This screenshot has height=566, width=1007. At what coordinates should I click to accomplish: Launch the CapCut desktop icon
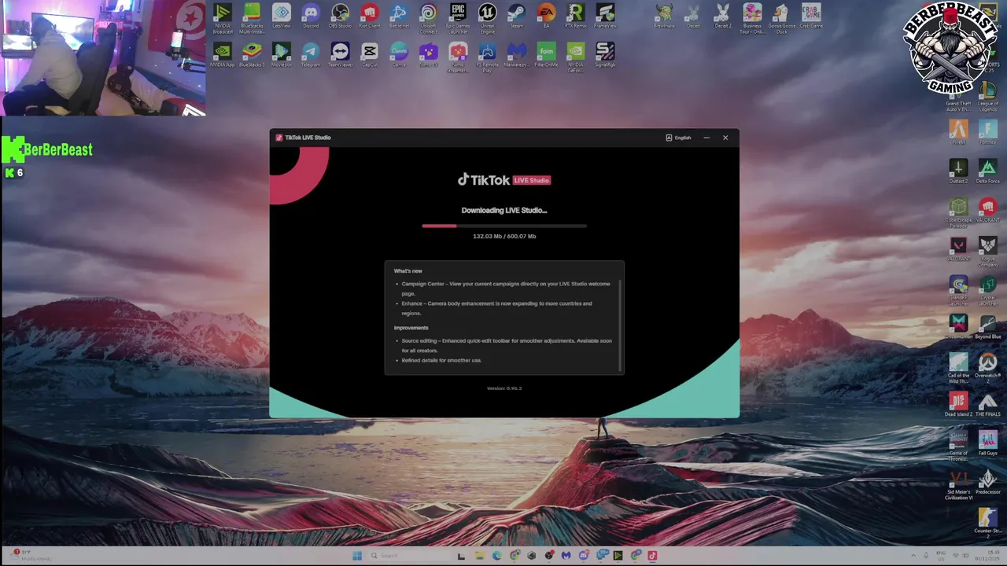(369, 55)
